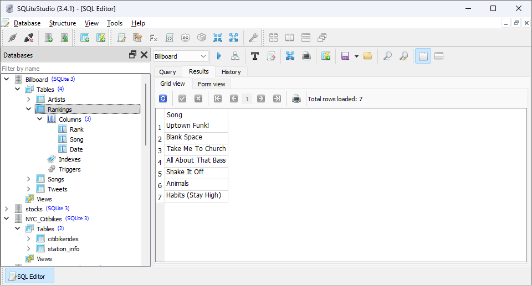Expand the Tweets table node
Viewport: 532px width, 286px height.
[x=28, y=189]
